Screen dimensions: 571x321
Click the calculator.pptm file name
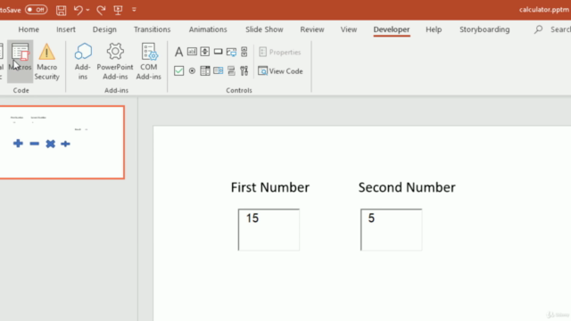pos(544,10)
